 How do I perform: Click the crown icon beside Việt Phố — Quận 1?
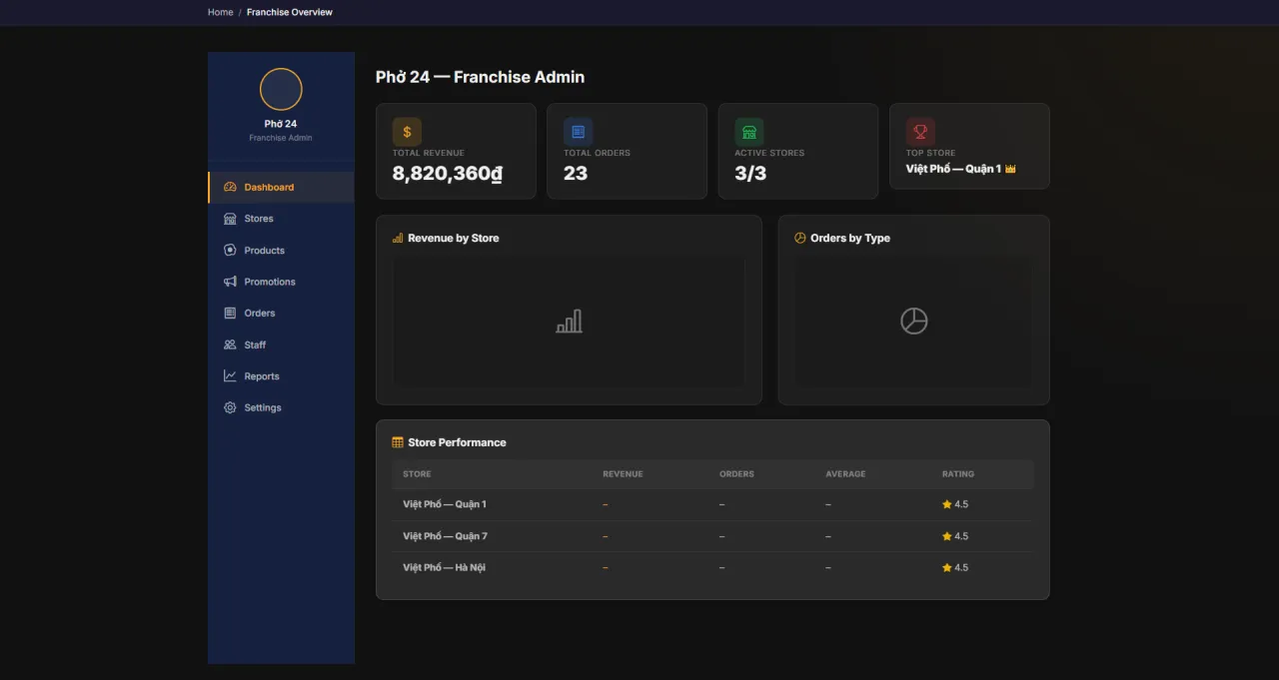point(1010,169)
